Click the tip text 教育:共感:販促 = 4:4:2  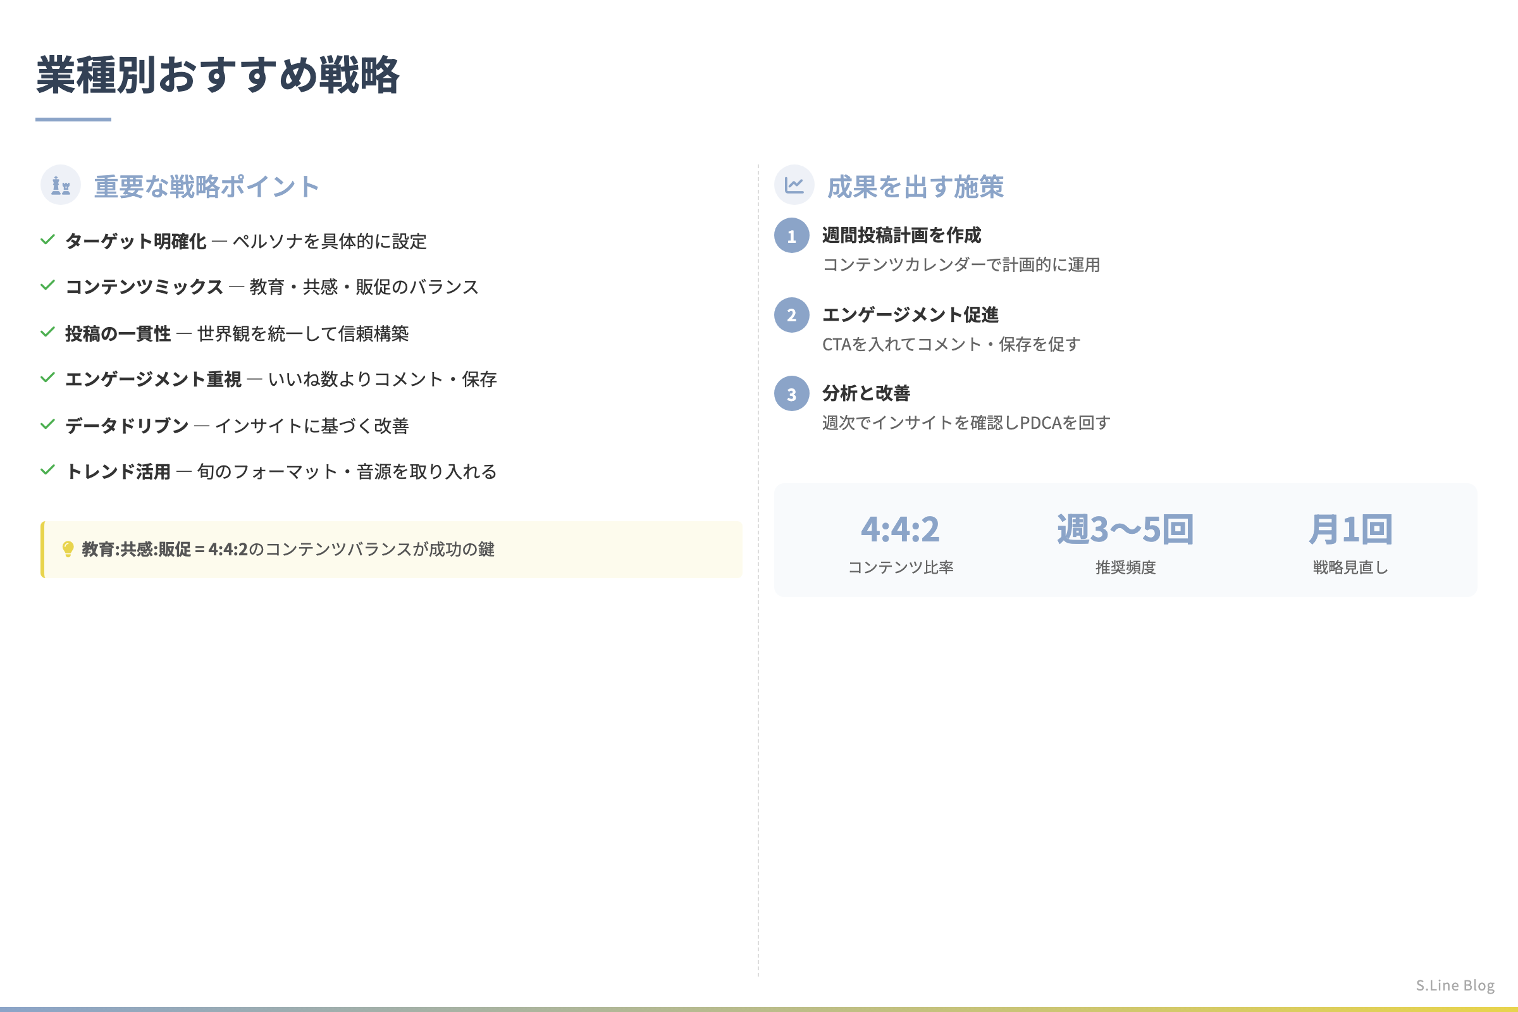165,549
